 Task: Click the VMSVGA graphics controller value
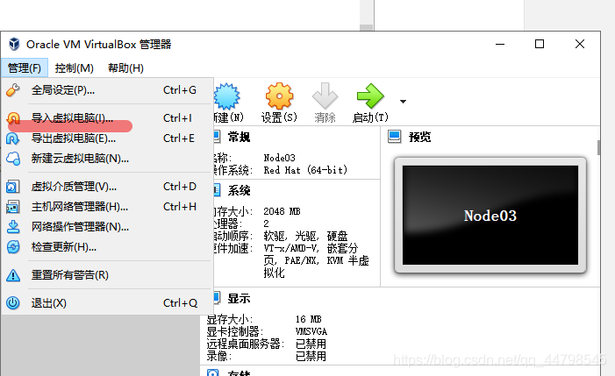click(311, 332)
